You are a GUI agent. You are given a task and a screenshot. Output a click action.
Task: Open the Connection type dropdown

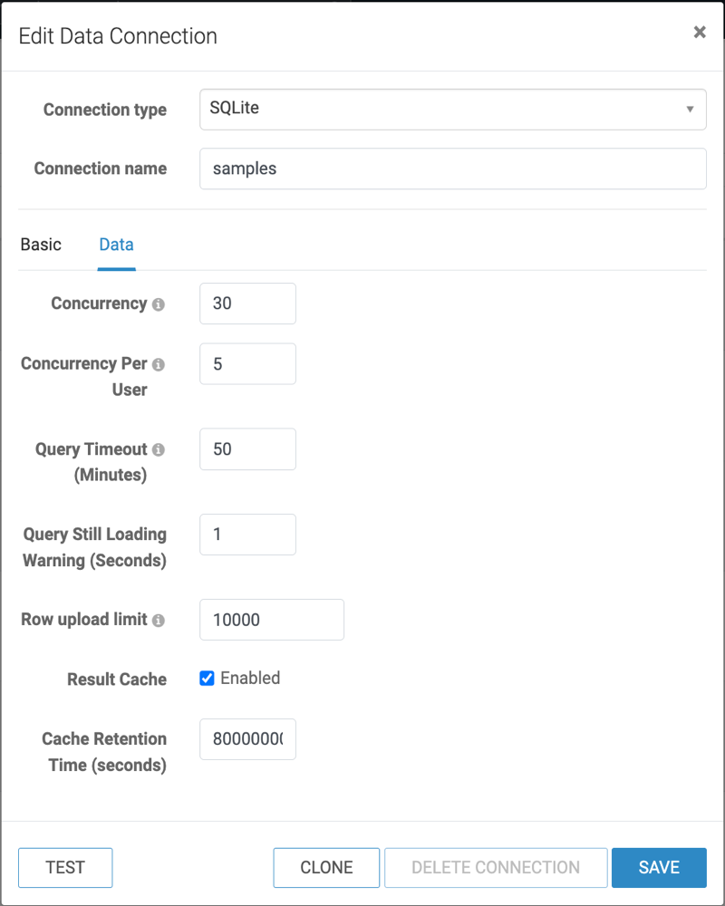[453, 110]
